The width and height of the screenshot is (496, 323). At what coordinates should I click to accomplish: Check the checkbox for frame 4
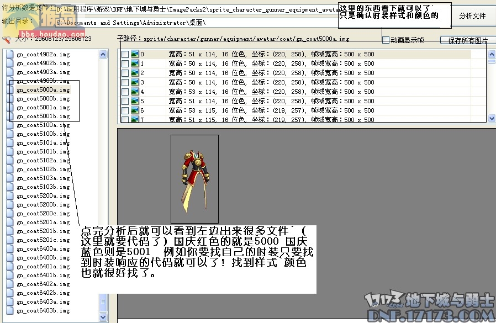click(125, 92)
